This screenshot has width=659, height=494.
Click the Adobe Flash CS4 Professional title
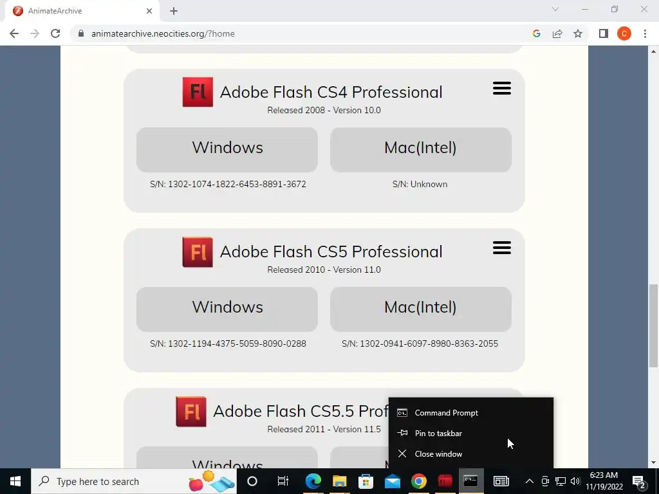[331, 92]
